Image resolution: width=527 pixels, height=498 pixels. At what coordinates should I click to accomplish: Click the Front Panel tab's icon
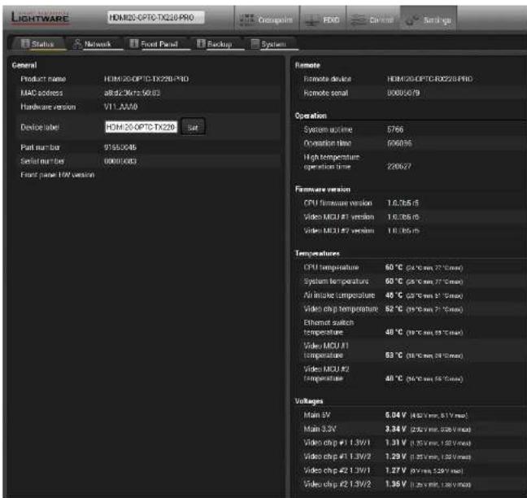[133, 44]
